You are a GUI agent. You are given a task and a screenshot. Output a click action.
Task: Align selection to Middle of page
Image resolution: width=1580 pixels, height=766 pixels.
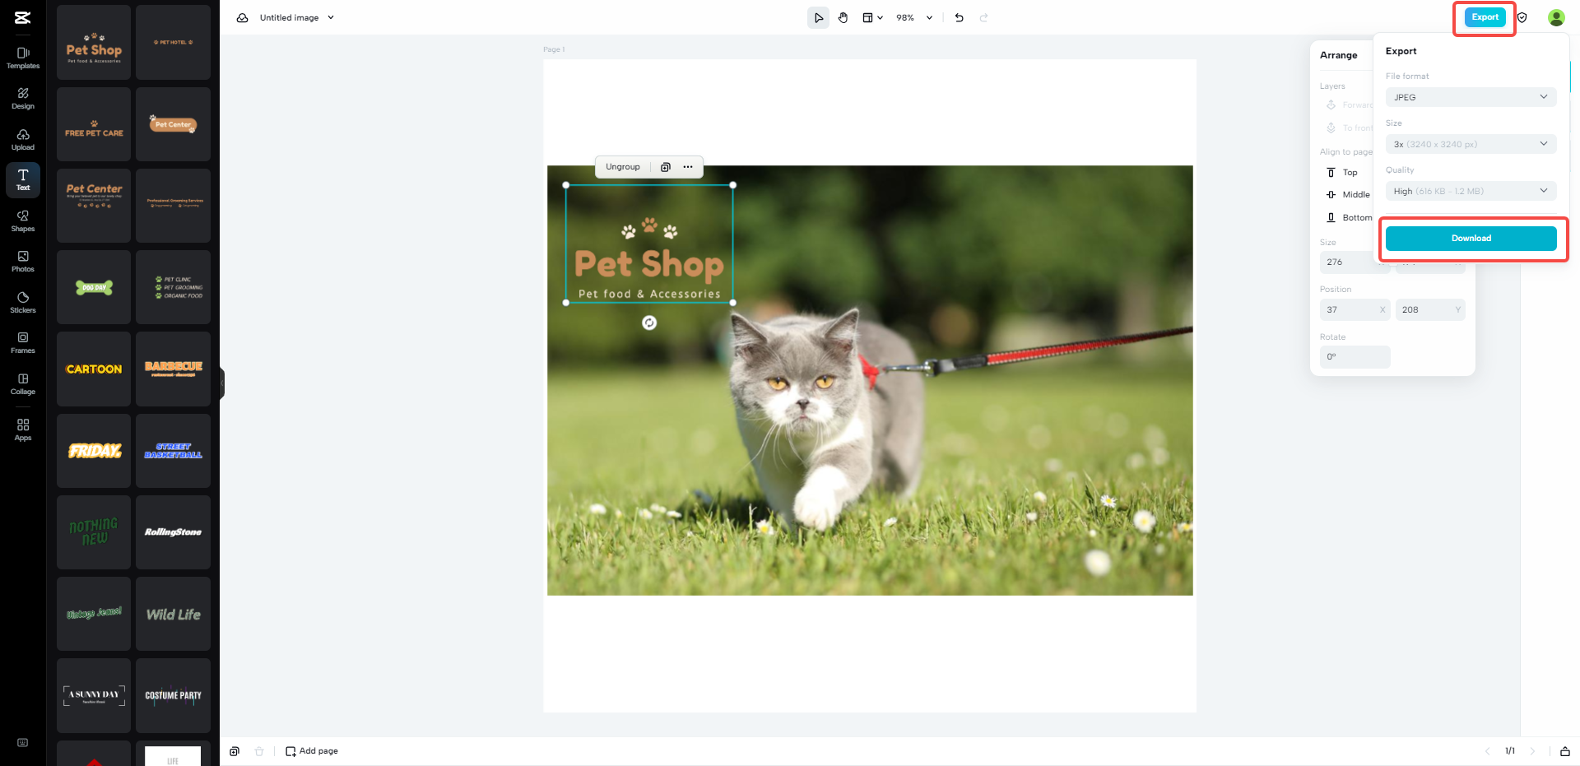[1348, 195]
